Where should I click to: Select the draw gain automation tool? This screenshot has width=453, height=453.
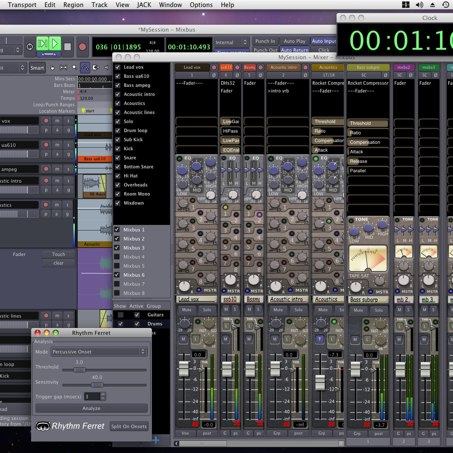coord(85,68)
